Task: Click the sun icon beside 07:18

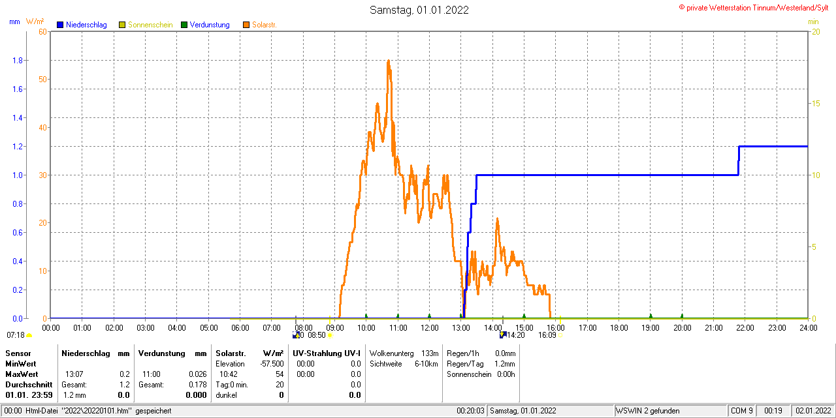Action: point(29,335)
